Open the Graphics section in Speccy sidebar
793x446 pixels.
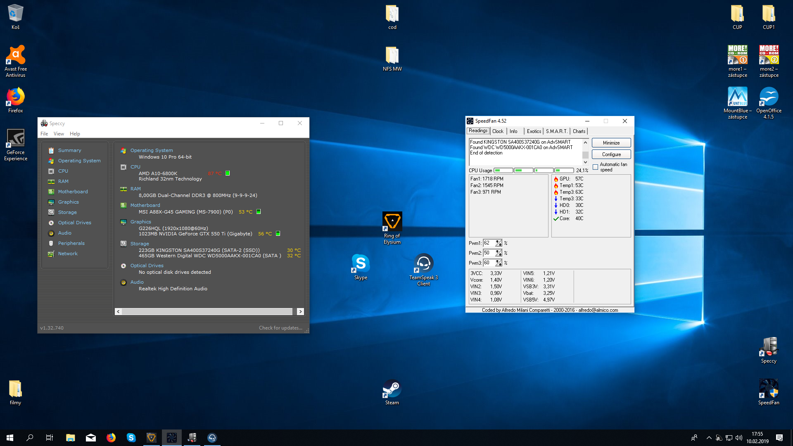(x=68, y=202)
